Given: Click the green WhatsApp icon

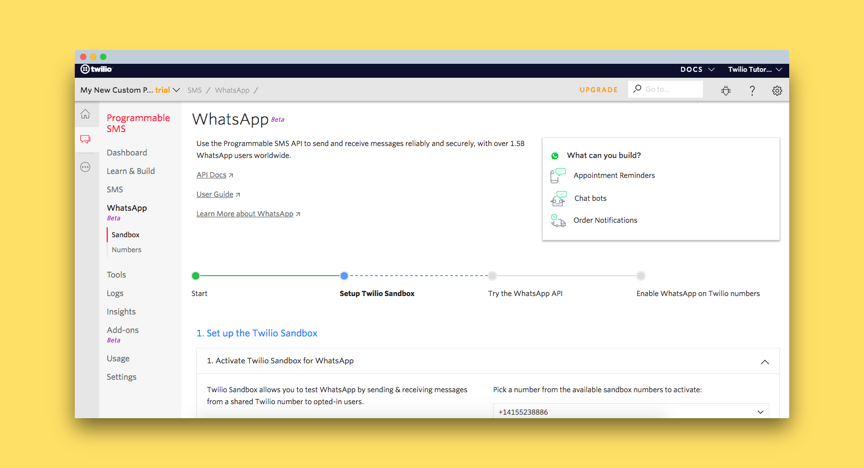Looking at the screenshot, I should (555, 156).
